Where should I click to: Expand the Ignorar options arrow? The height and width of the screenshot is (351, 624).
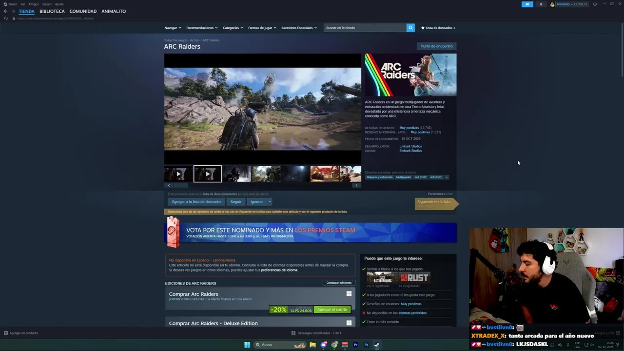pyautogui.click(x=269, y=202)
